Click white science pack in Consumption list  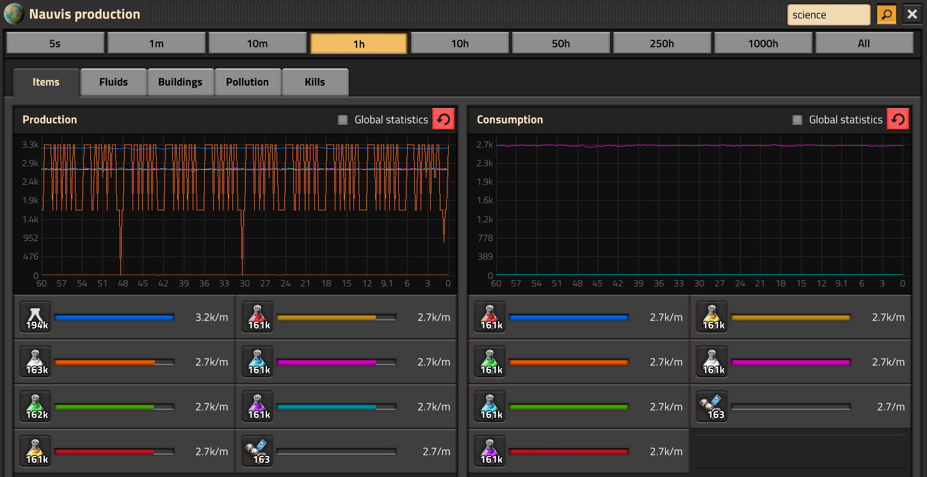pyautogui.click(x=712, y=362)
